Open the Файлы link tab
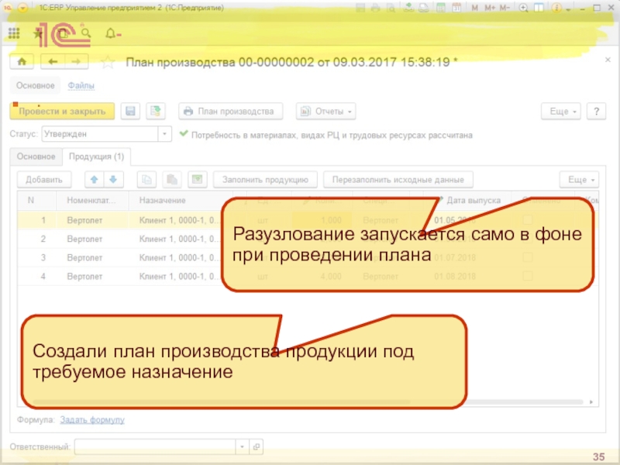The image size is (620, 465). pyautogui.click(x=81, y=85)
